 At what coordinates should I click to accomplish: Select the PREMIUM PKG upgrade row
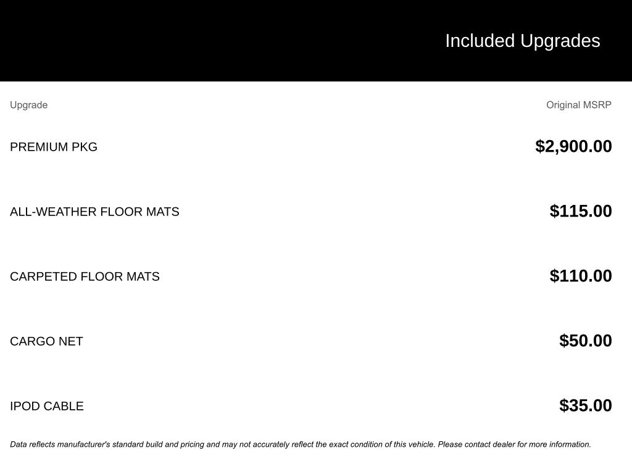(54, 147)
